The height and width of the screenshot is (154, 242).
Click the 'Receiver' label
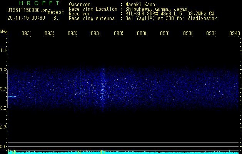[80, 14]
